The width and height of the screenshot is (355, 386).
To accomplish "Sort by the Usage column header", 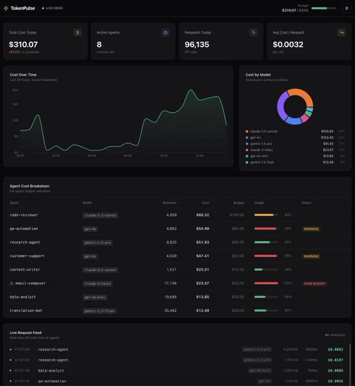I will tap(259, 203).
